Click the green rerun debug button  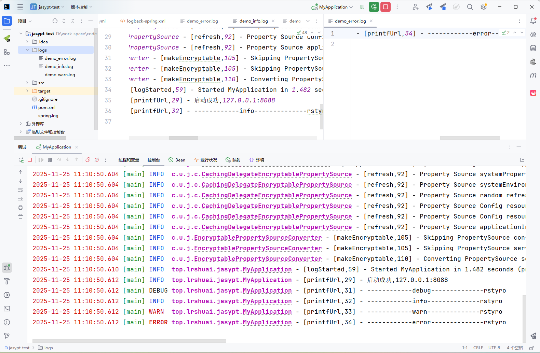point(374,7)
